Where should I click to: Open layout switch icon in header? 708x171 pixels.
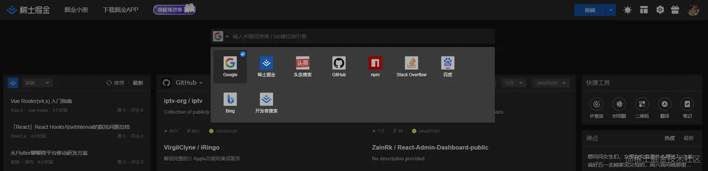pos(644,10)
